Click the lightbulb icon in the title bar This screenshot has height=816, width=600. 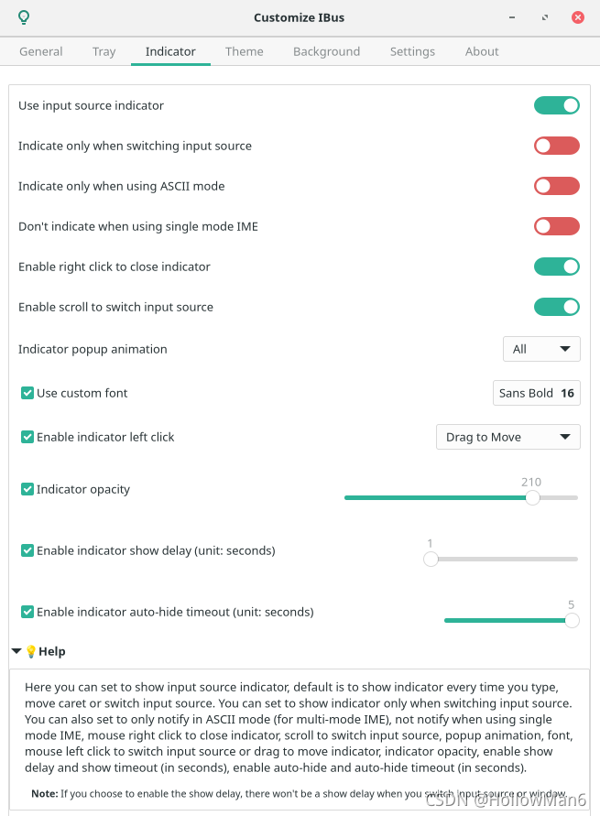tap(24, 17)
